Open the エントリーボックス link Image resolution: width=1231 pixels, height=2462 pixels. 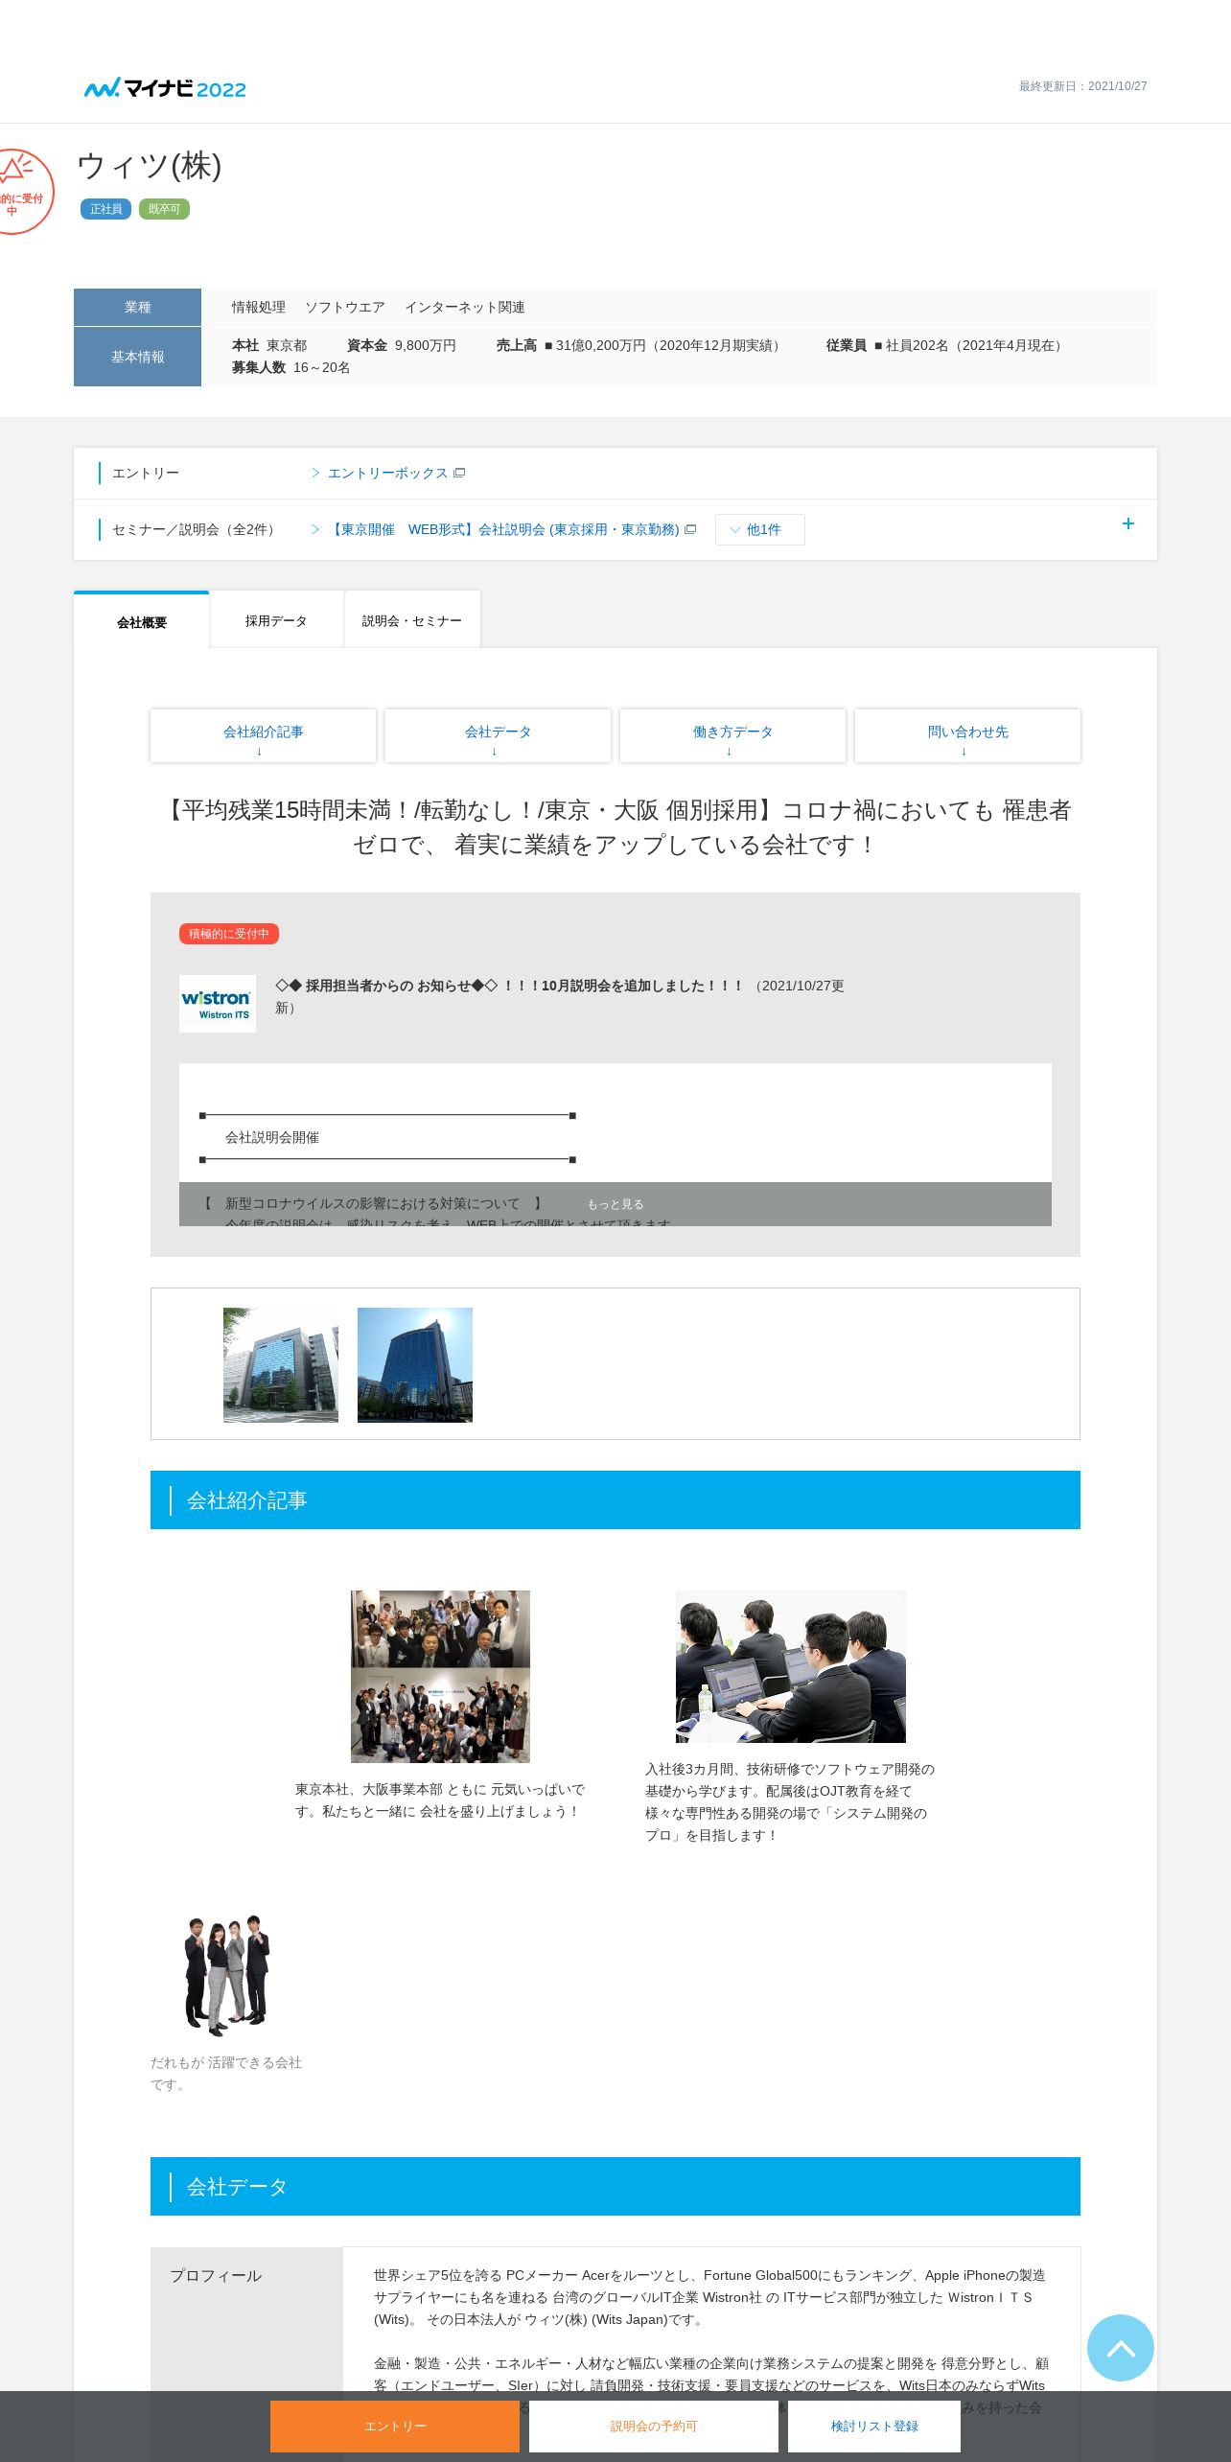pos(388,473)
